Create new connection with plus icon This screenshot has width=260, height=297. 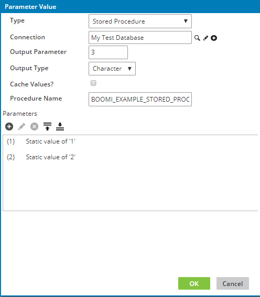coord(214,38)
